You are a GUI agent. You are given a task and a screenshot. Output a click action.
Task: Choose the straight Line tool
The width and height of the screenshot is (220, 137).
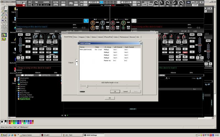click(2, 24)
